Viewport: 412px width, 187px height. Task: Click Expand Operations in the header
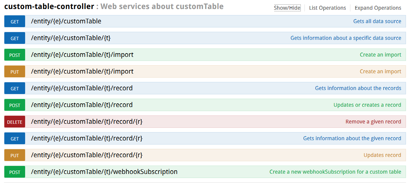tap(377, 8)
